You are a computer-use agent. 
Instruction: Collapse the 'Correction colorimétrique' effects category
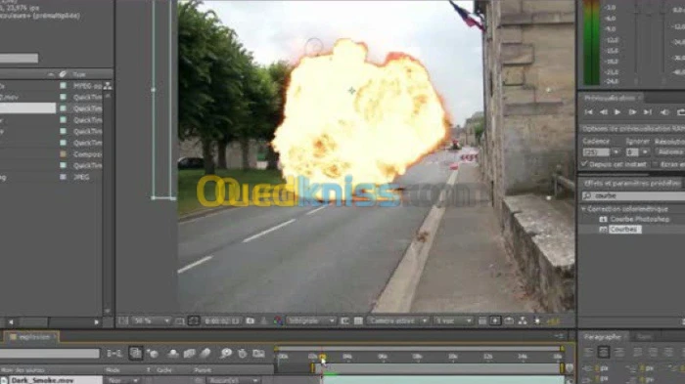pos(583,209)
